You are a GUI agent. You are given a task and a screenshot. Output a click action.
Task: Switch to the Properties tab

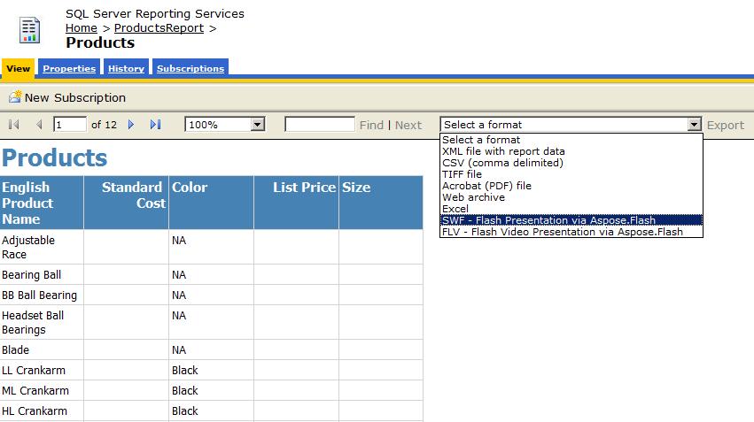coord(69,68)
